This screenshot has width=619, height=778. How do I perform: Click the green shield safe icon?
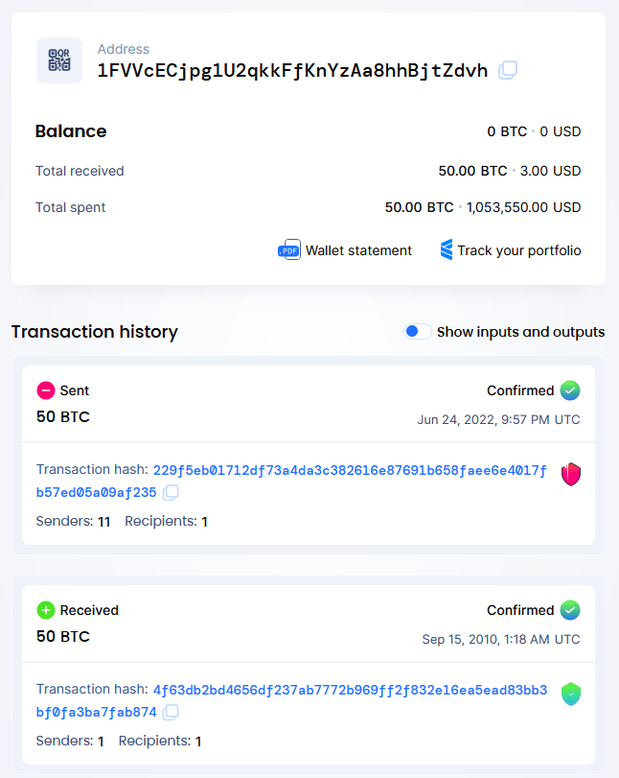point(571,694)
